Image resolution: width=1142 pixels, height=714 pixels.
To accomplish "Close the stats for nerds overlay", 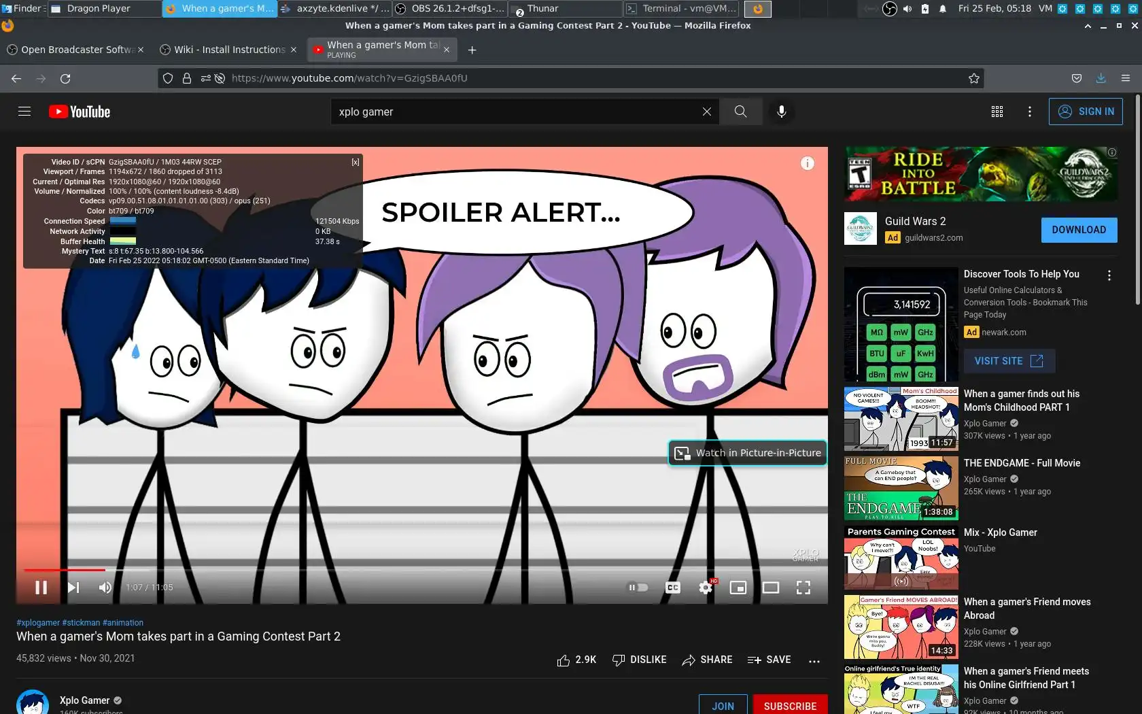I will click(356, 162).
